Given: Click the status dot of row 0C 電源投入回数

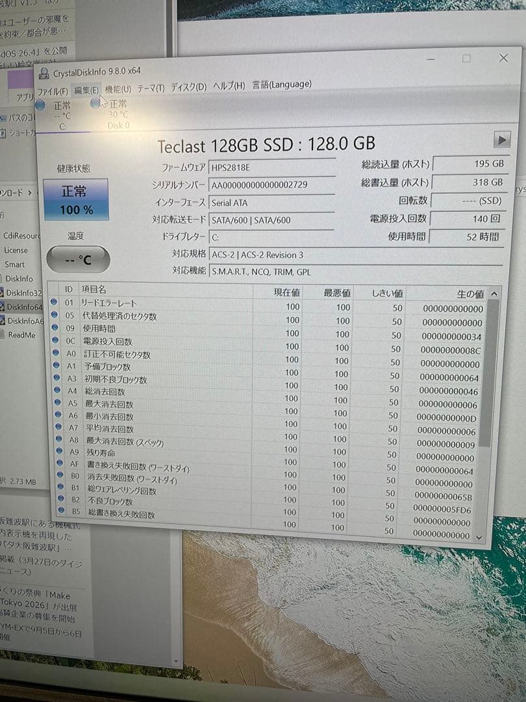Looking at the screenshot, I should coord(55,340).
